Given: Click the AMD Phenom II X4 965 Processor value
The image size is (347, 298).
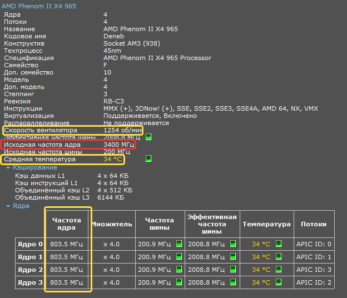Looking at the screenshot, I should coord(157,58).
